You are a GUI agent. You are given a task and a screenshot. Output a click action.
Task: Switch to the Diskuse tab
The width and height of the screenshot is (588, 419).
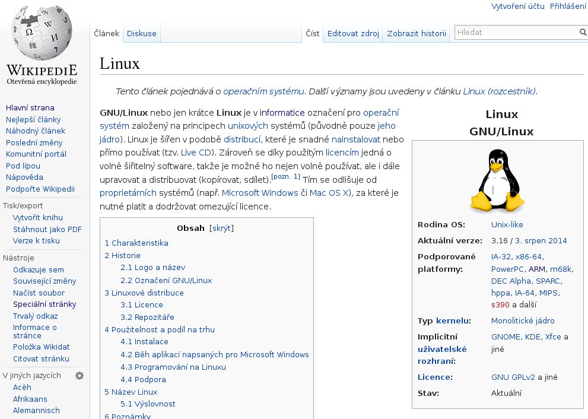141,33
